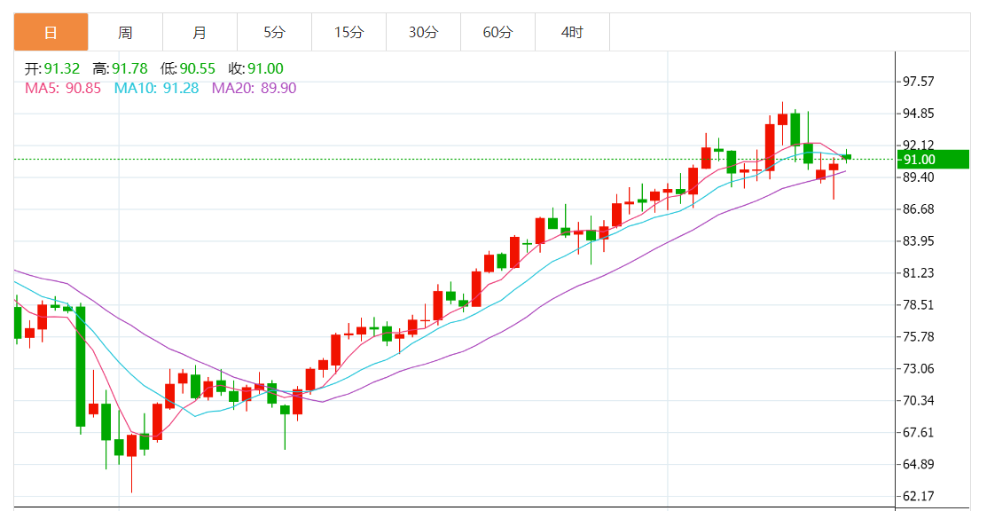Show the 30分 interval chart
The height and width of the screenshot is (511, 987).
[423, 33]
